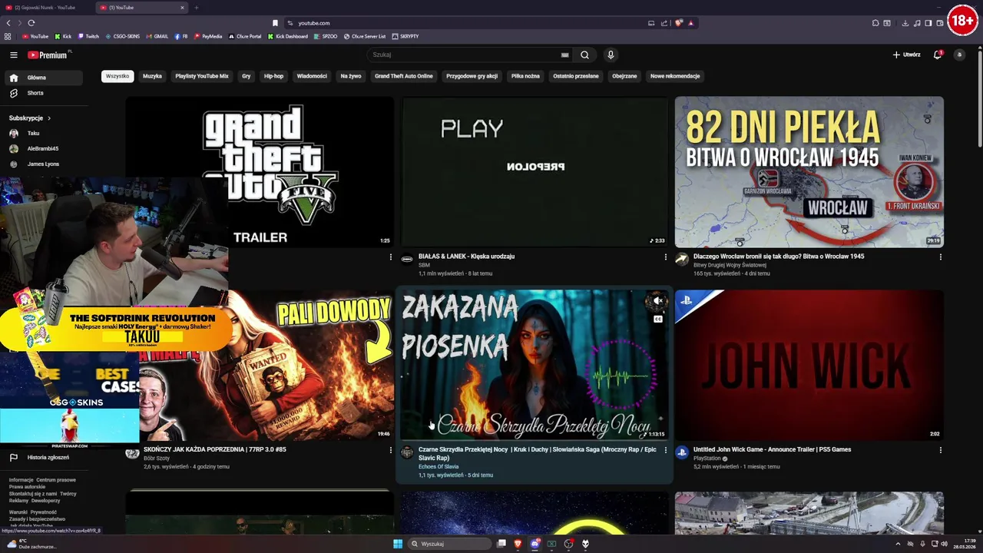This screenshot has width=983, height=553.
Task: Expand the Subskrypcje section chevron
Action: 49,118
